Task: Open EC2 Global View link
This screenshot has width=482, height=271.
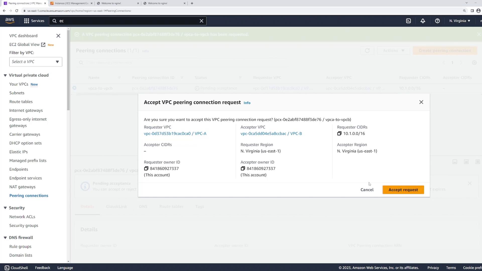Action: tap(27, 45)
